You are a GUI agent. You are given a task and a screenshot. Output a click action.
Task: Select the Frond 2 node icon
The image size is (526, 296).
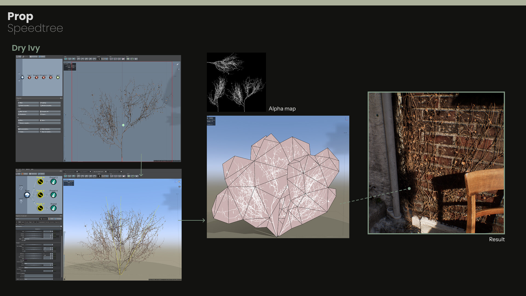point(53,182)
